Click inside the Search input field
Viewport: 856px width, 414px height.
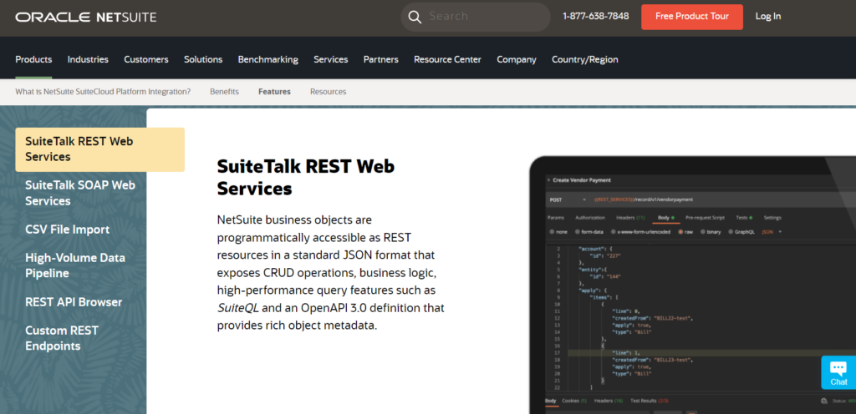point(485,17)
